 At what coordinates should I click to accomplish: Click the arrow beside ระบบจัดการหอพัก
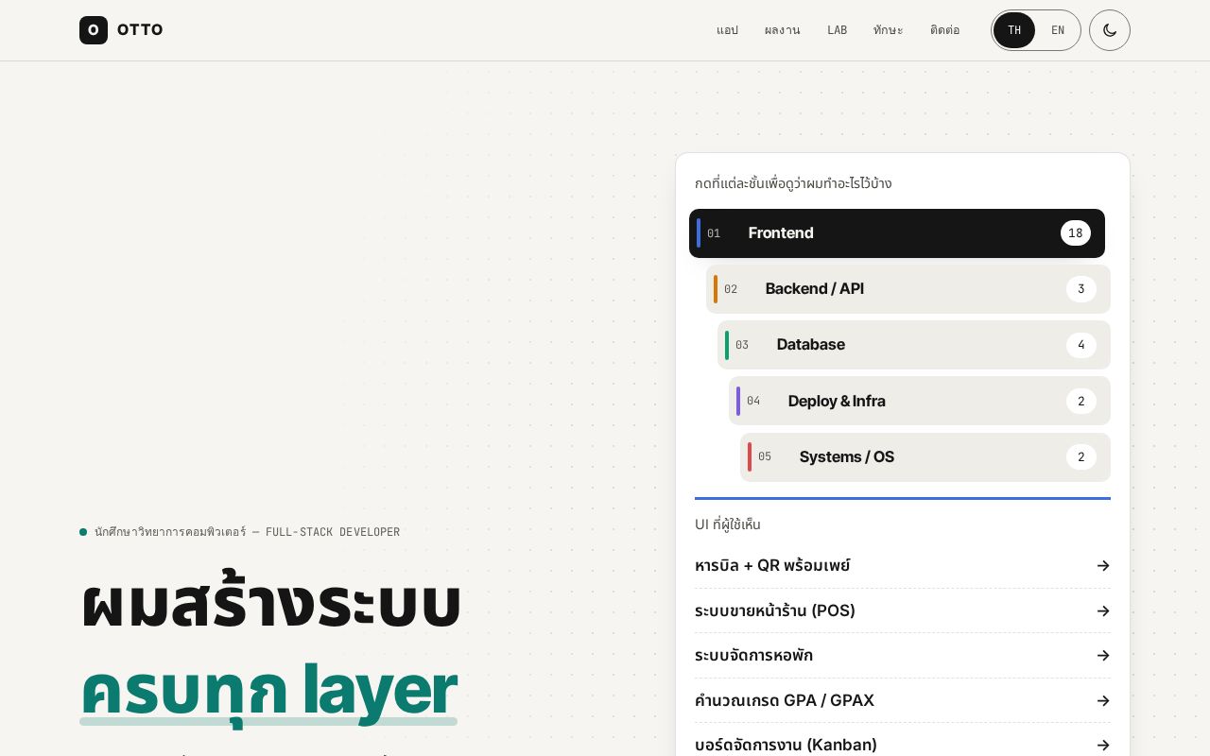(x=1103, y=655)
